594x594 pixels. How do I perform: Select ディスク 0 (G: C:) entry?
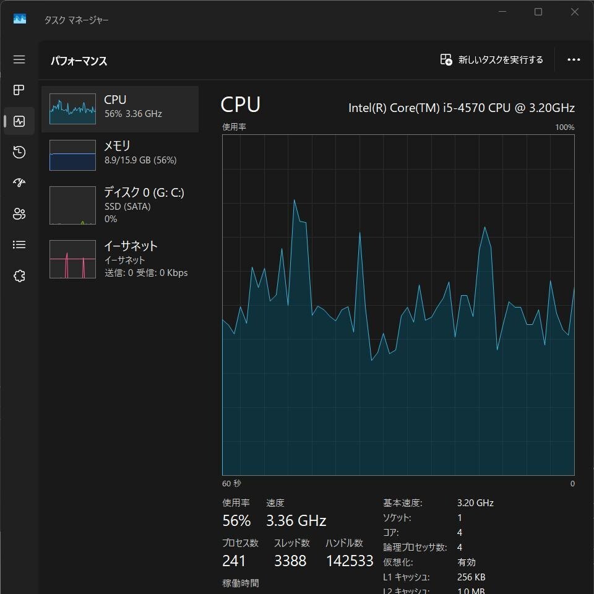pos(120,205)
